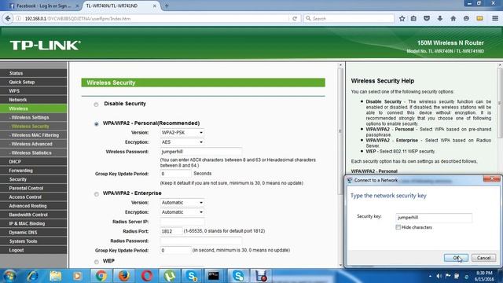Select WPA/WPA2 - Personal radio button

pyautogui.click(x=96, y=124)
